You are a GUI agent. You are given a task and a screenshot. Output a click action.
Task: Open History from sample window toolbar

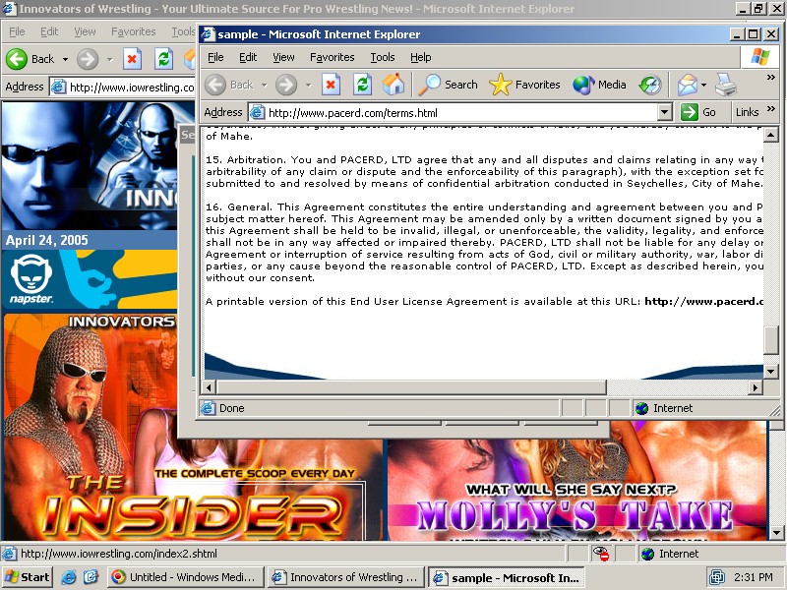click(650, 85)
